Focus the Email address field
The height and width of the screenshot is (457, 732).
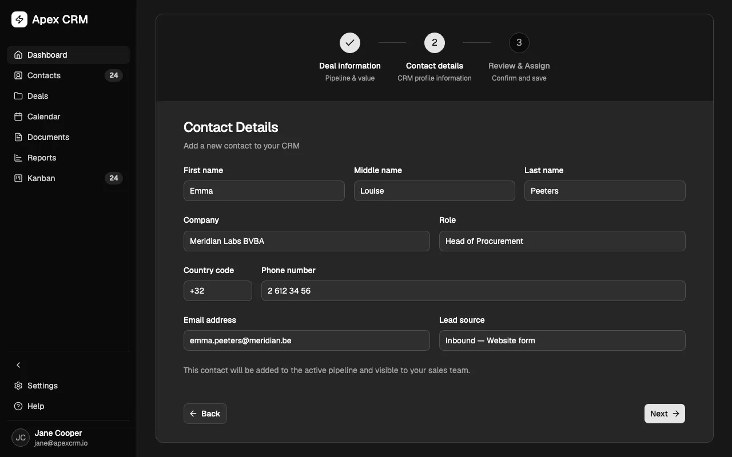click(x=307, y=340)
